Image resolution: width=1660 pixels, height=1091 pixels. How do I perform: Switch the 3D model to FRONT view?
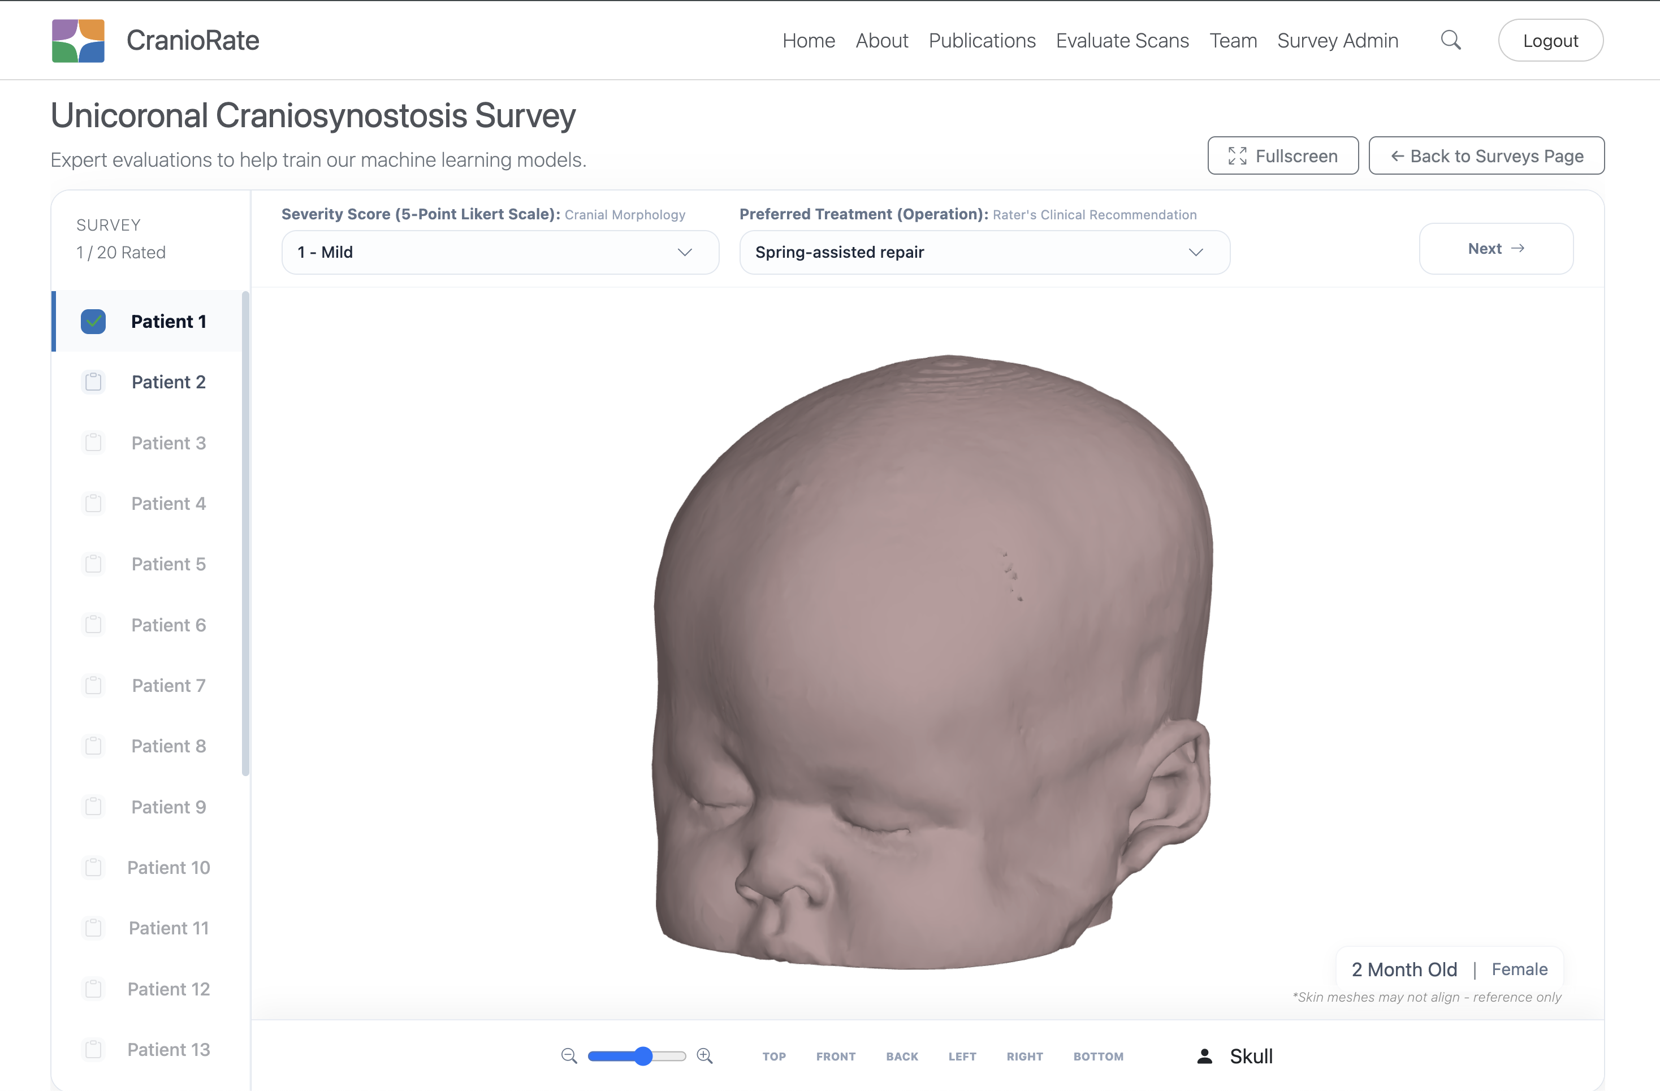[x=836, y=1056]
